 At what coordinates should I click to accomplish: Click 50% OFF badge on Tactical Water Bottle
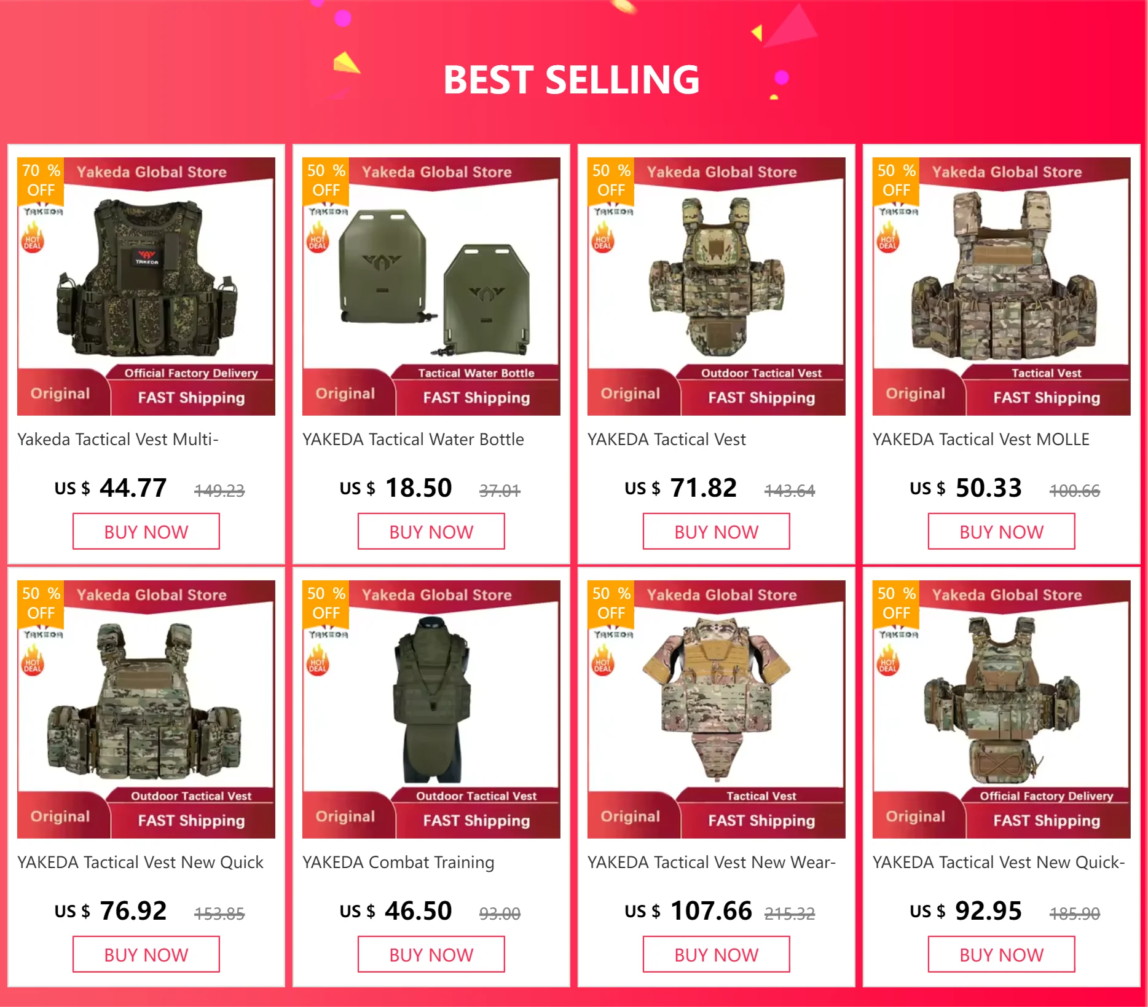pos(326,180)
